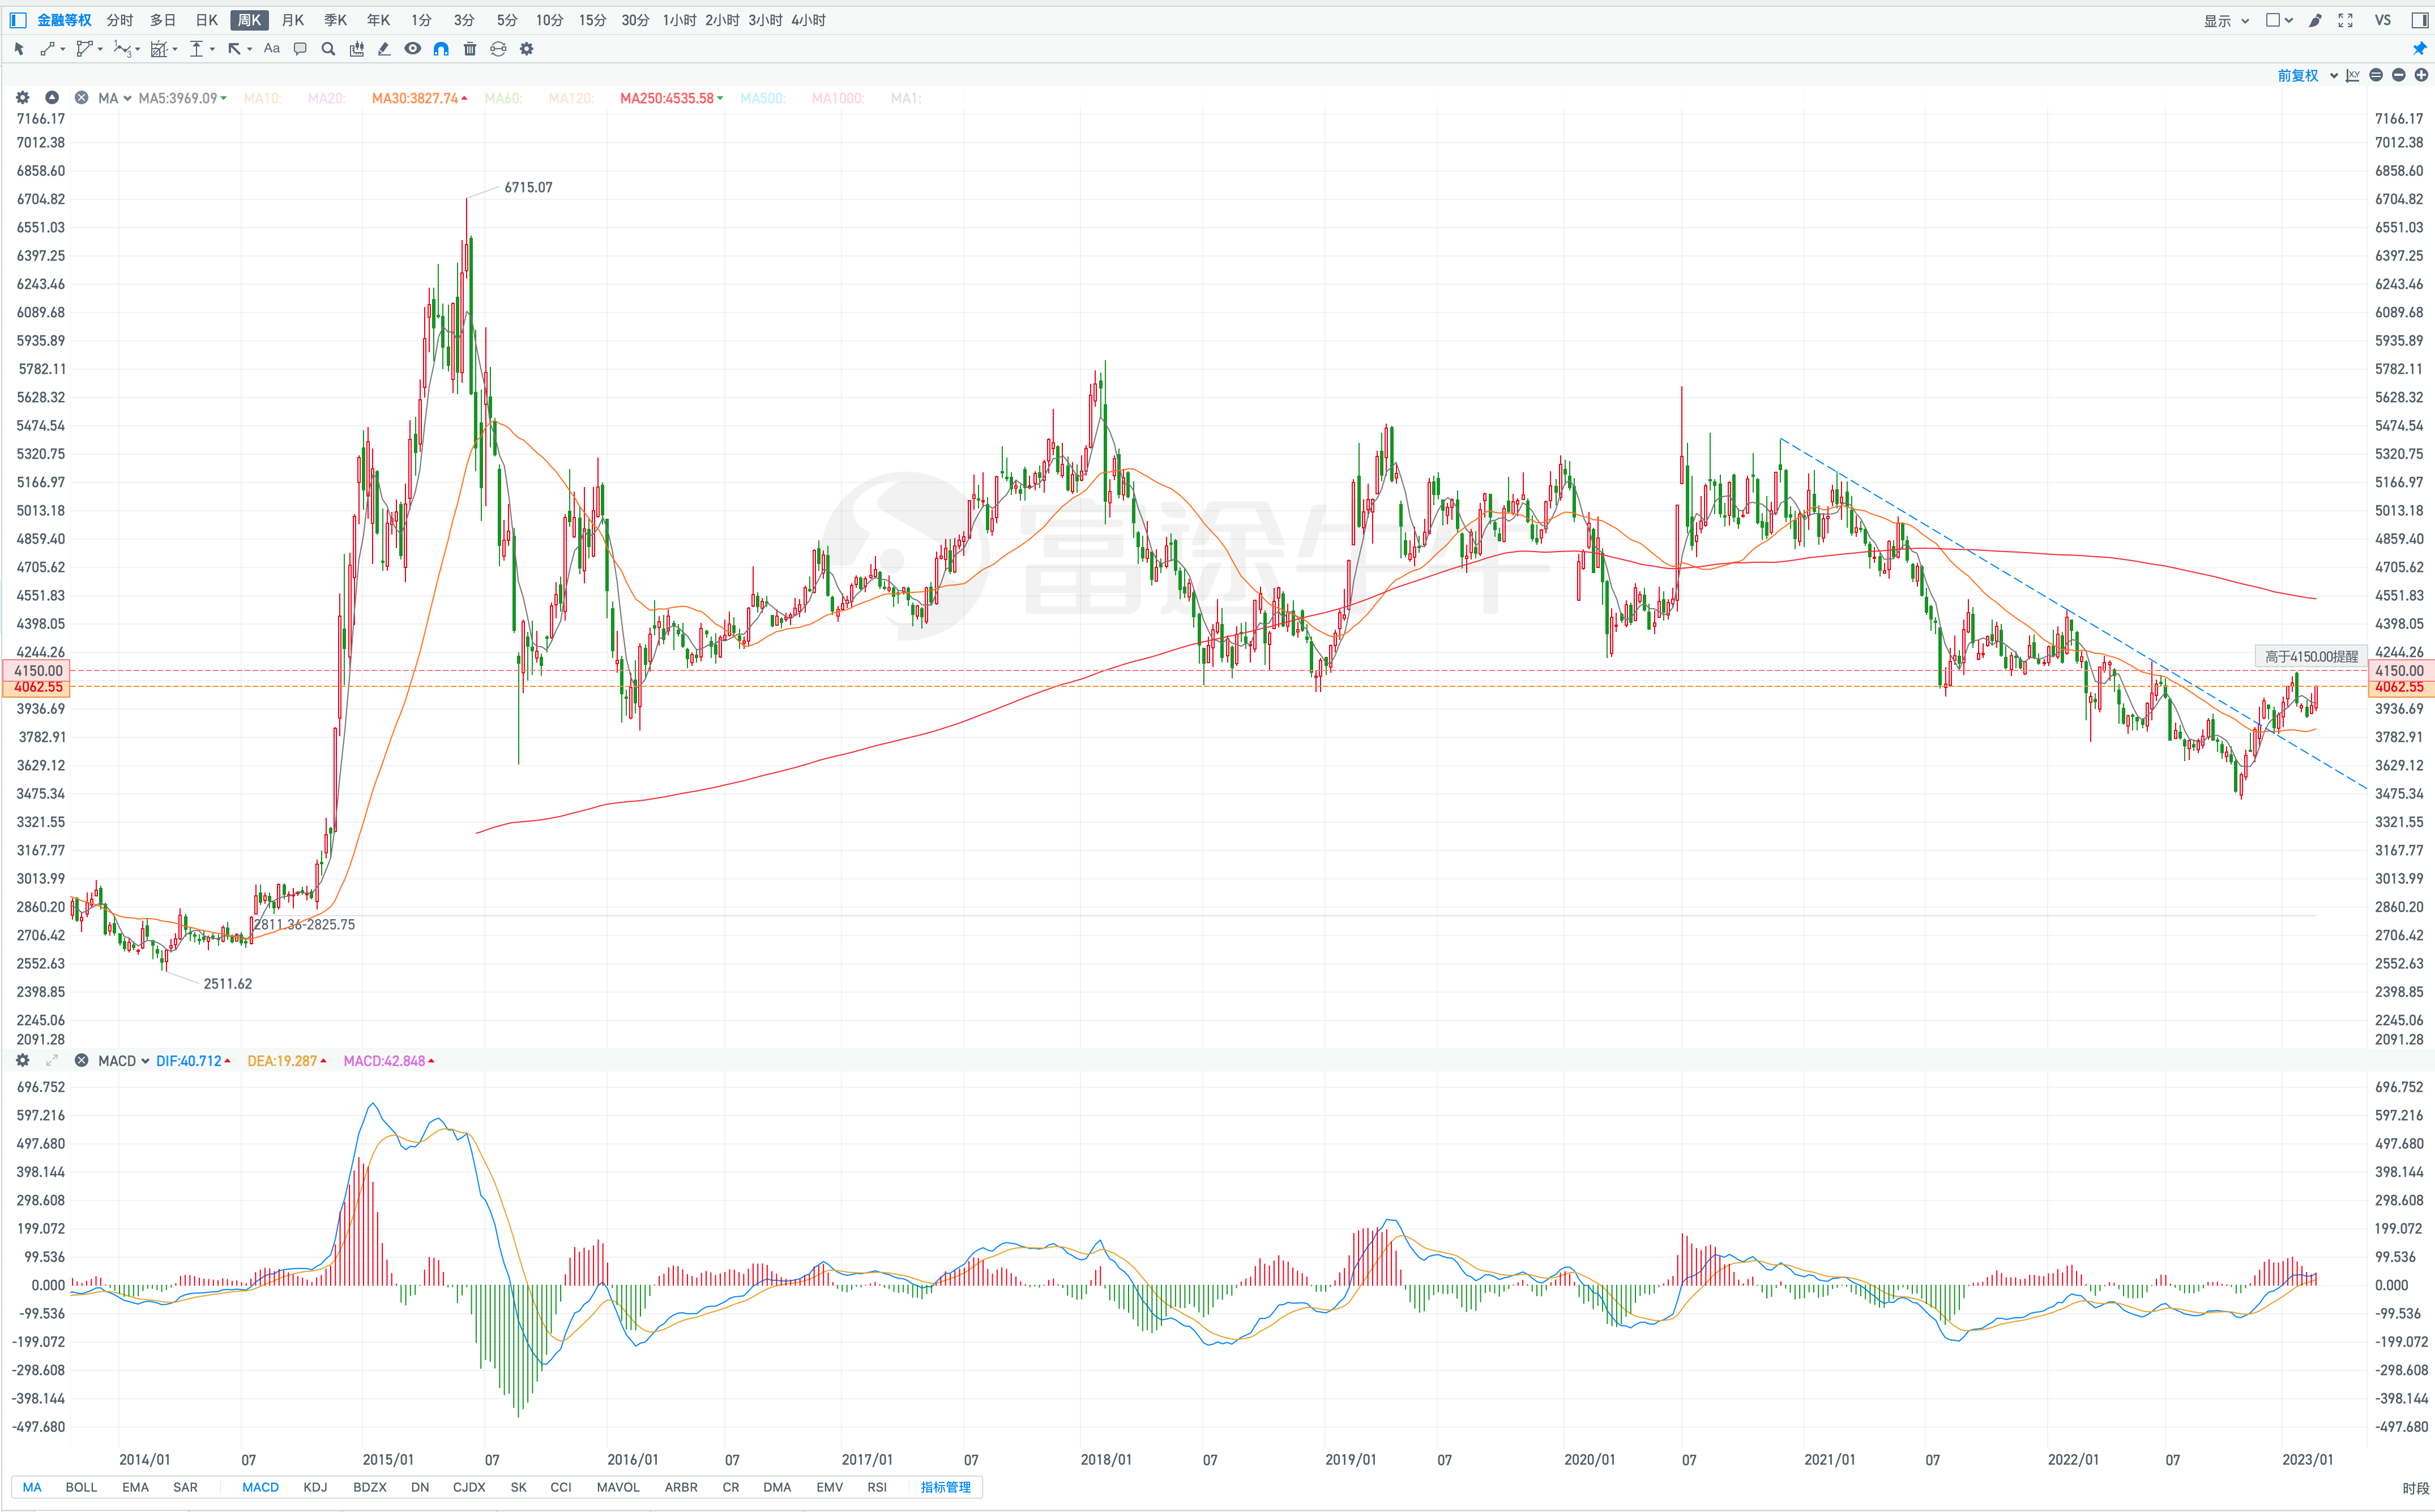
Task: Toggle the left sidebar panel
Action: pos(18,20)
